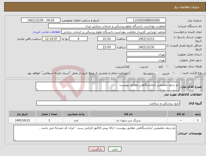The width and height of the screenshot is (206, 156).
Task: Click the چاپ (print) button
Action: 115,149
